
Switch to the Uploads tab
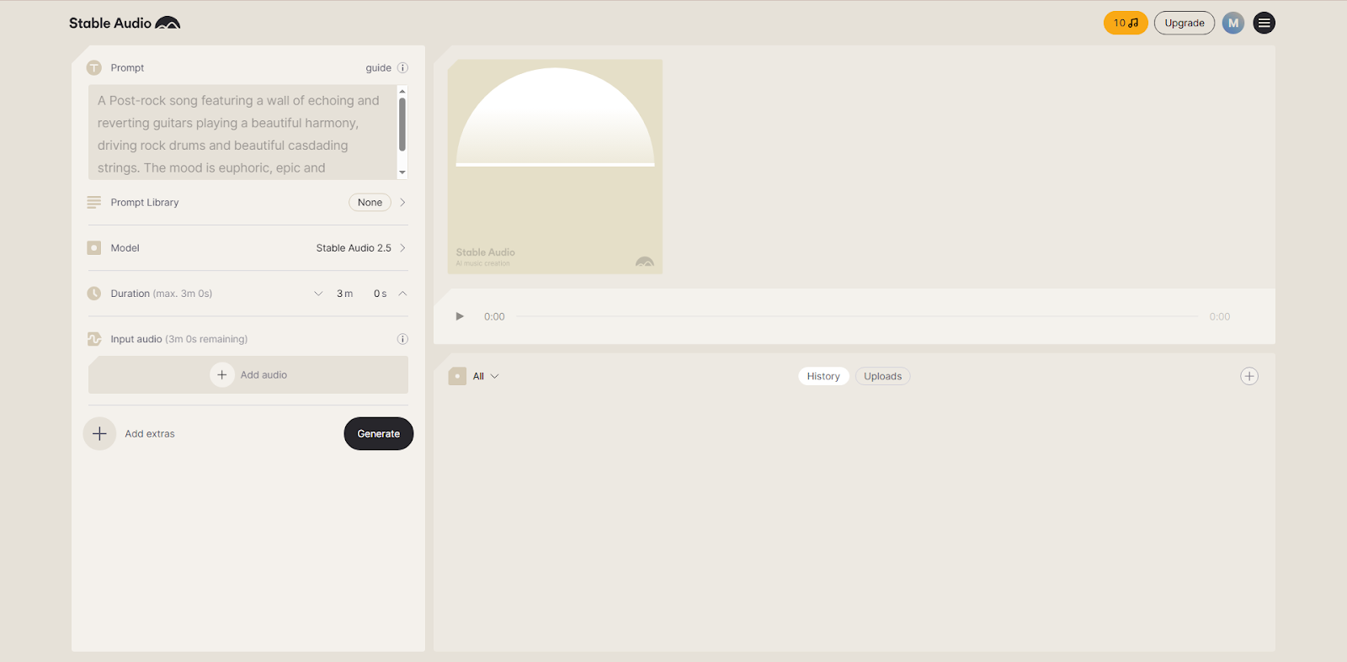click(x=882, y=376)
